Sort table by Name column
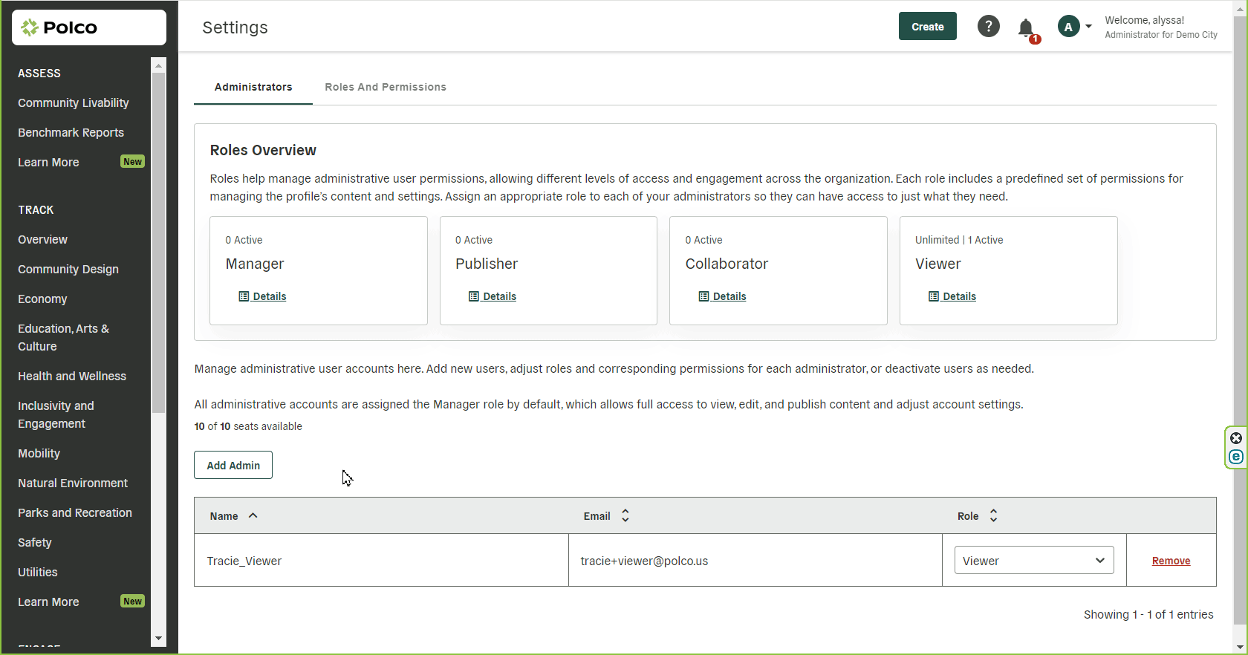This screenshot has height=655, width=1248. 233,516
